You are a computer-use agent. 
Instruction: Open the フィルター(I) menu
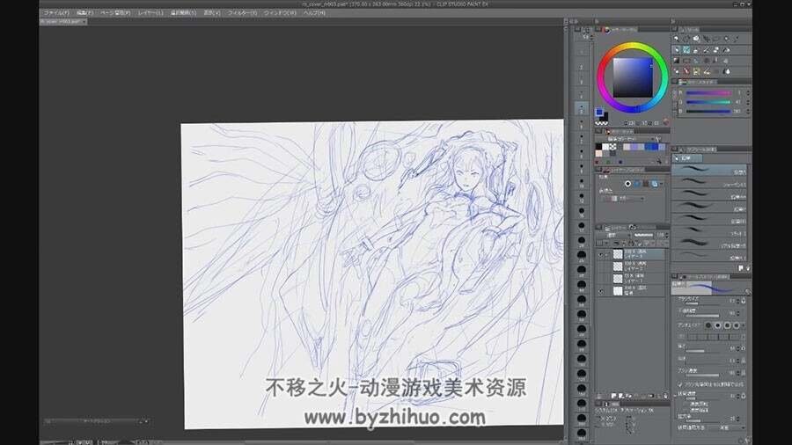[242, 12]
